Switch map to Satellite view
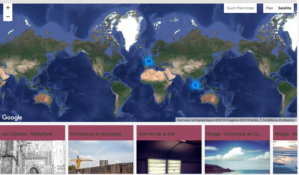Image resolution: width=299 pixels, height=175 pixels. click(284, 8)
